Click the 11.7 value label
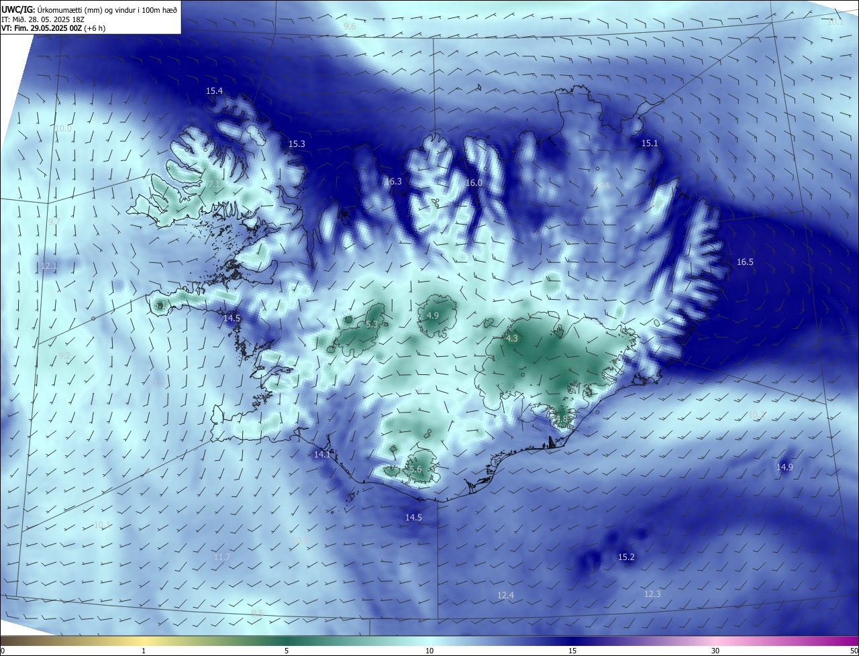Screen dimensions: 859x656 (x=222, y=557)
